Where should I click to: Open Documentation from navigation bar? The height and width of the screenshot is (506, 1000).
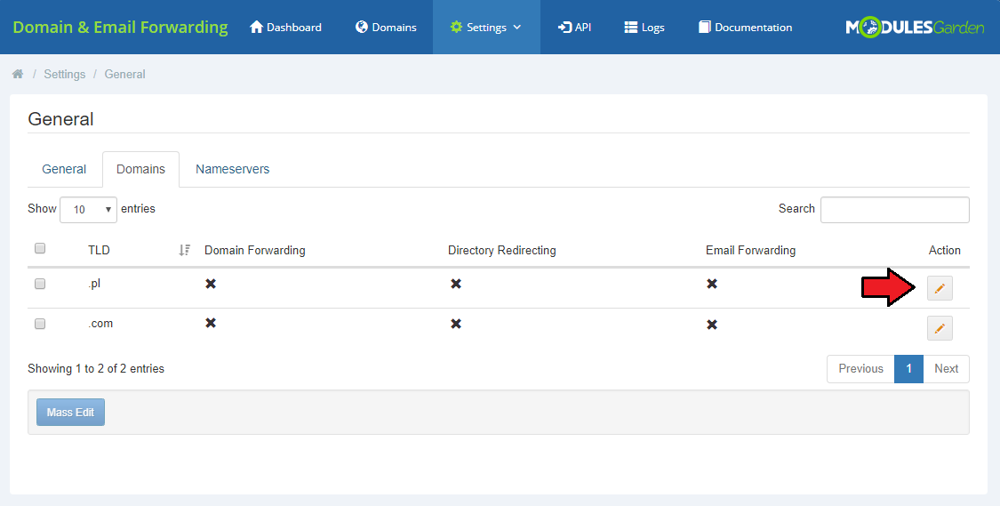click(x=745, y=28)
